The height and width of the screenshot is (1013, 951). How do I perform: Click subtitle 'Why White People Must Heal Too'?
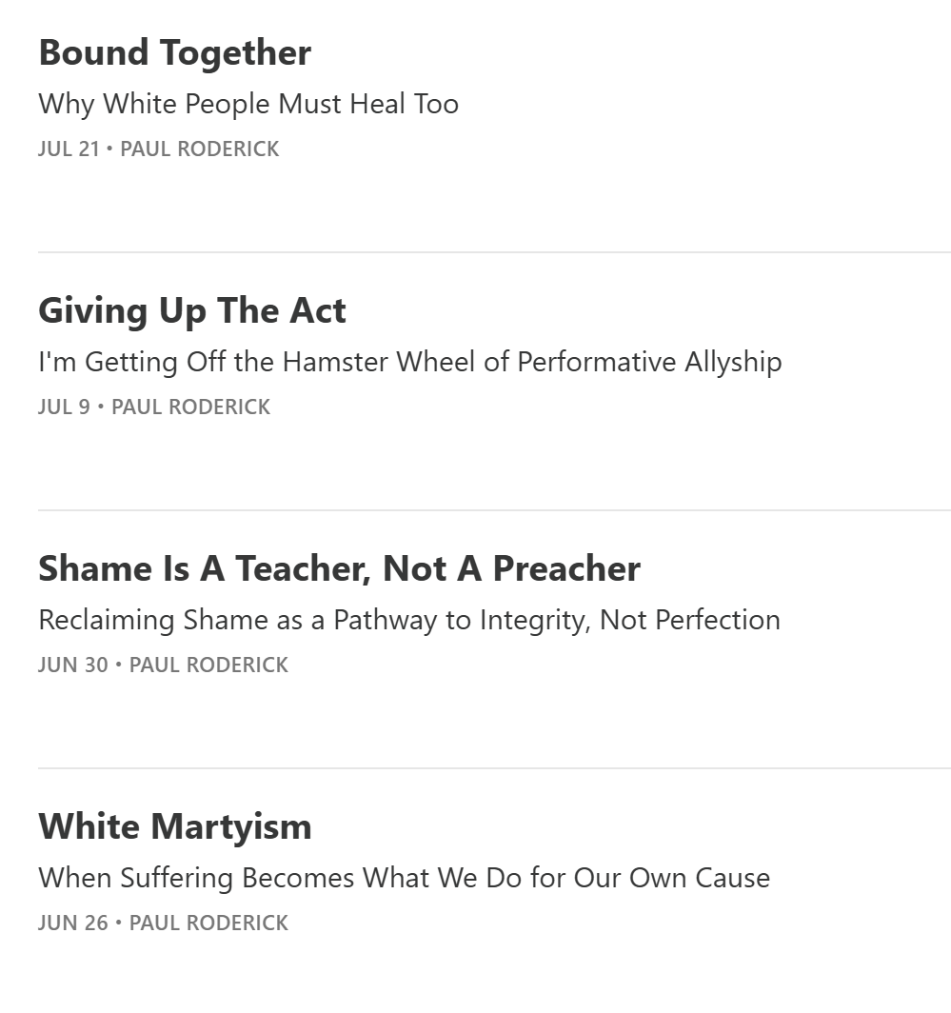248,104
